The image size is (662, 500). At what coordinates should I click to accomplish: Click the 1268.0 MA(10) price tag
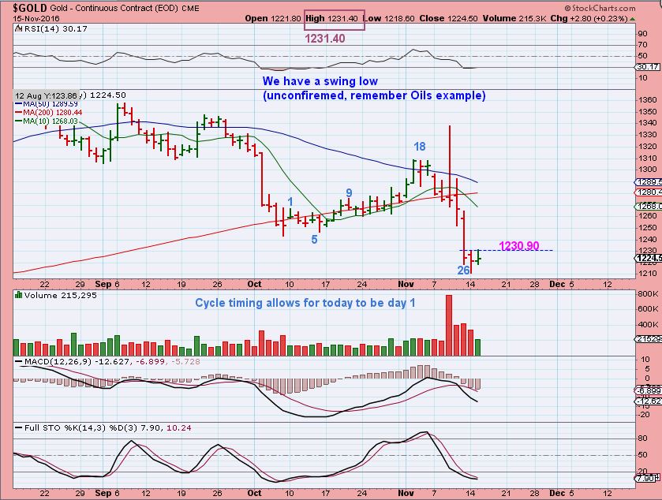[649, 206]
